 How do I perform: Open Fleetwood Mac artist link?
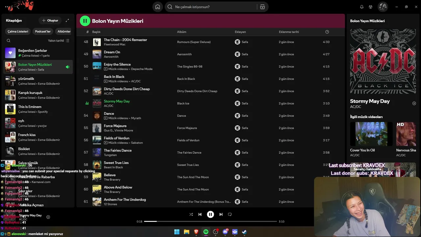point(114,44)
